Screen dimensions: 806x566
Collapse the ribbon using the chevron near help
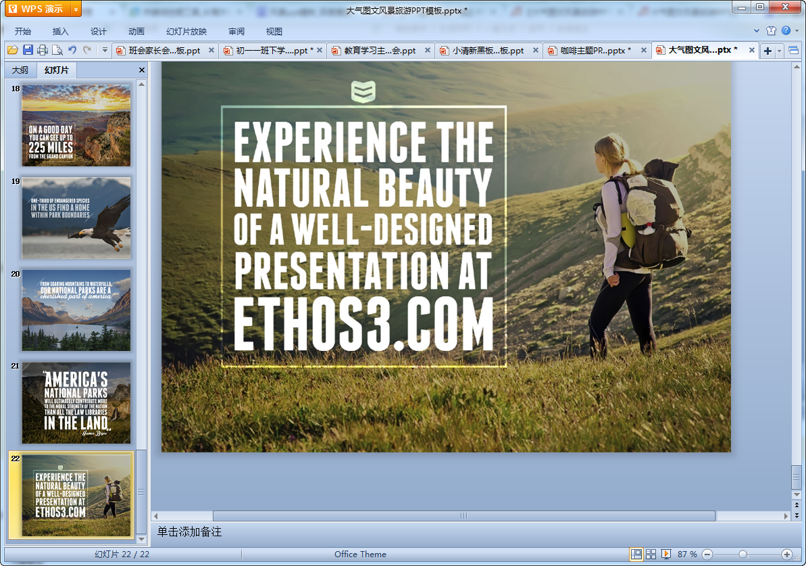coord(757,31)
